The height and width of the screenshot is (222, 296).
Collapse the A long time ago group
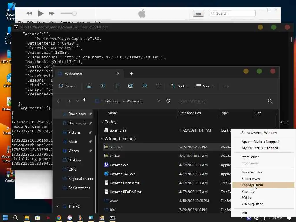tap(102, 139)
